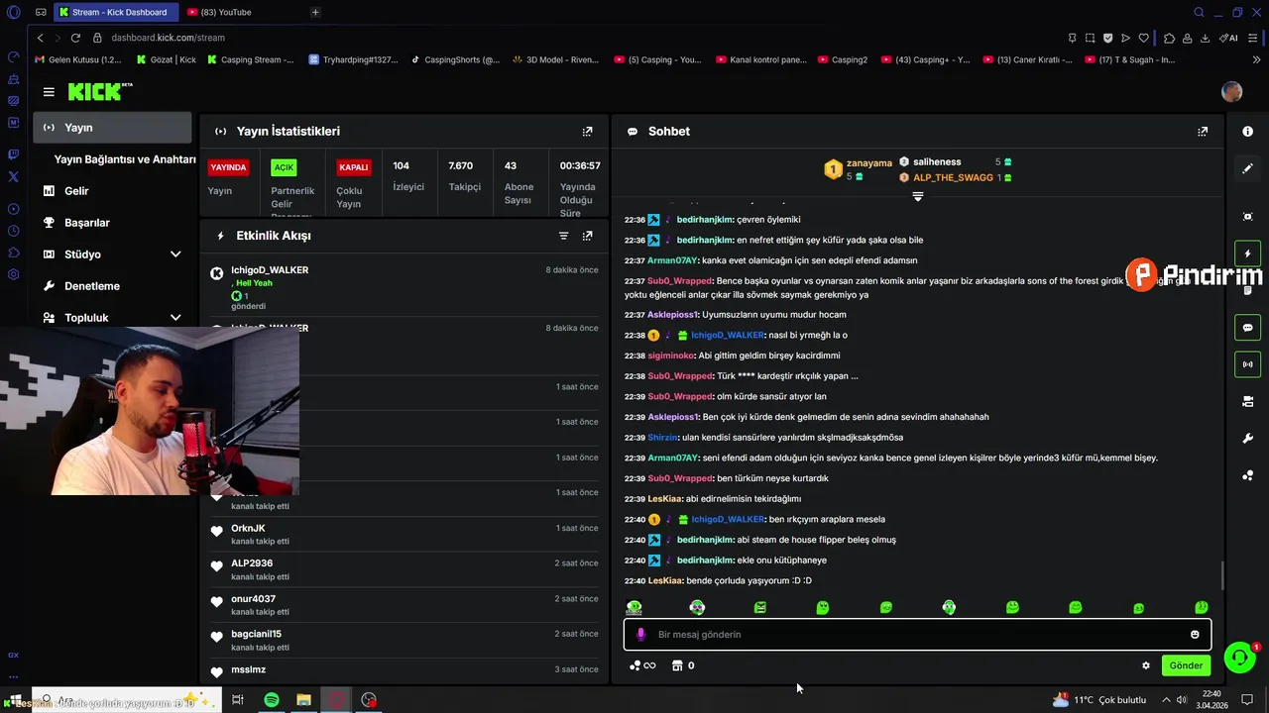Open Spotify from the taskbar
1269x713 pixels.
coord(272,700)
